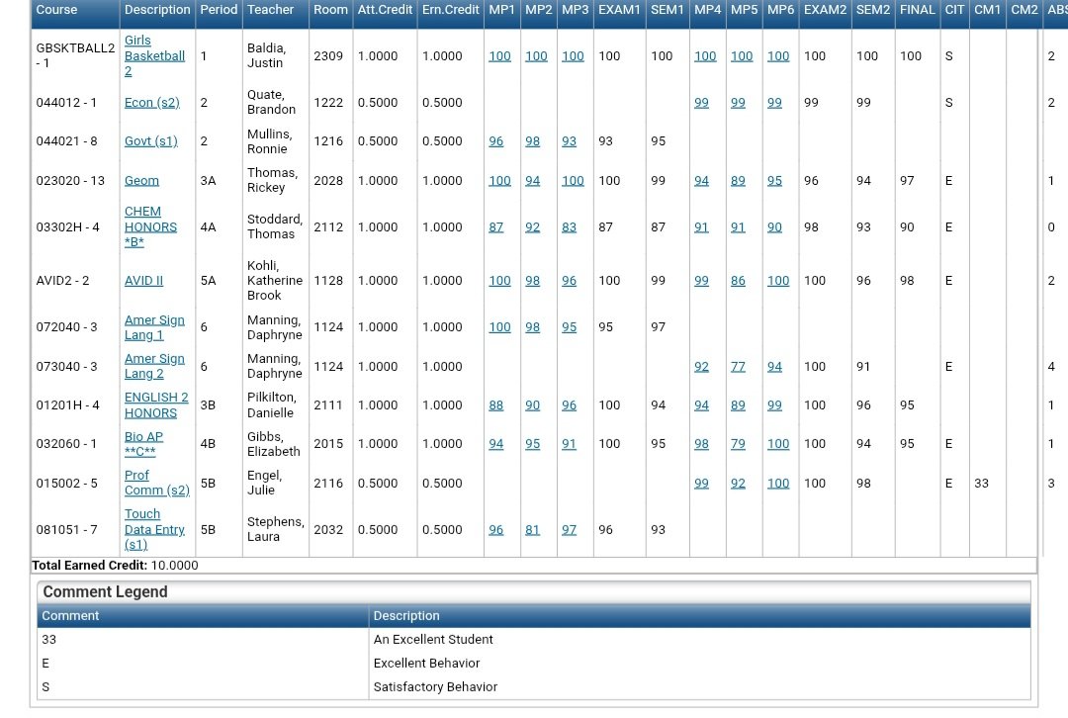This screenshot has height=718, width=1068.
Task: Open the Amer Sign Lang 1 link
Action: click(154, 327)
